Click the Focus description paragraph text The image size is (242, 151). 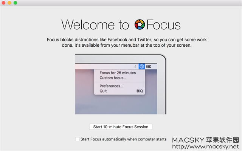point(127,43)
